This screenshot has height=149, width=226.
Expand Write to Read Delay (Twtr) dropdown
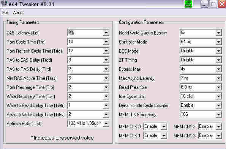(106, 106)
